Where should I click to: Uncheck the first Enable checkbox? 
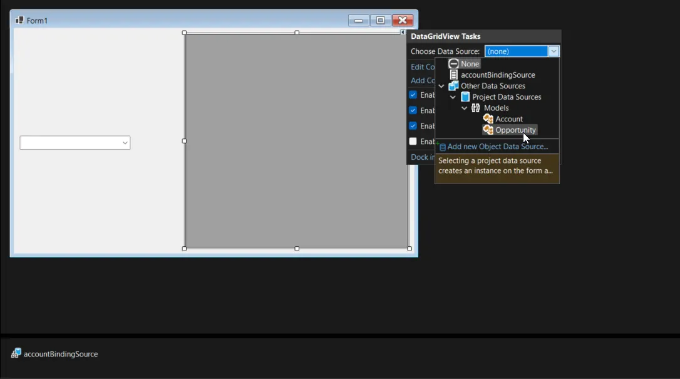413,95
